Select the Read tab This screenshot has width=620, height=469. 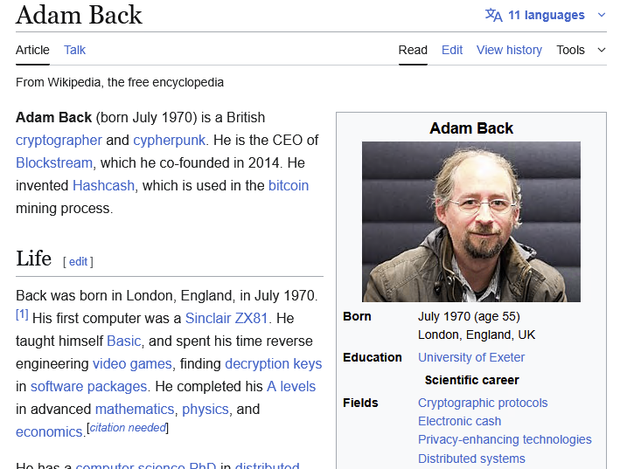[413, 50]
